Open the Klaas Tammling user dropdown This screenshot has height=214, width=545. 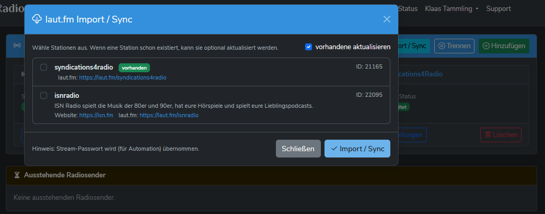click(x=452, y=9)
